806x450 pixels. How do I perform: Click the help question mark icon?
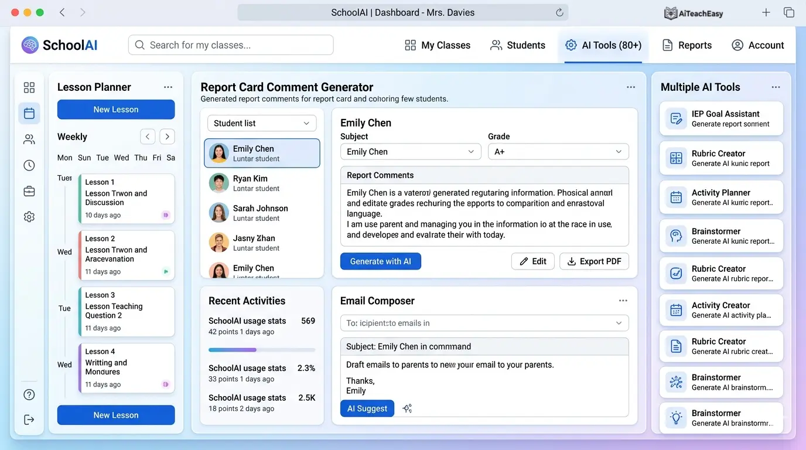29,394
